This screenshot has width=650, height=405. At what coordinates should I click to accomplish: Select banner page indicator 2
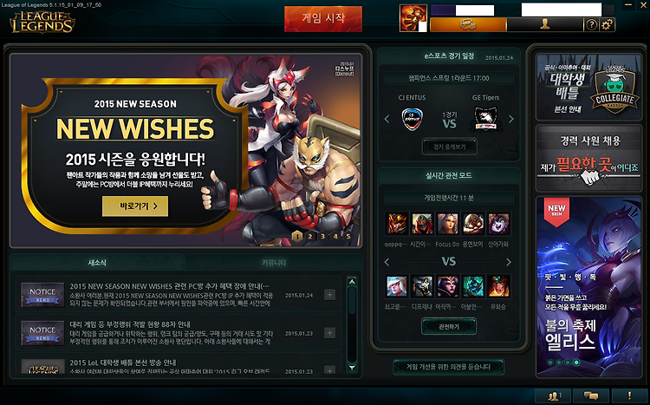[x=309, y=237]
